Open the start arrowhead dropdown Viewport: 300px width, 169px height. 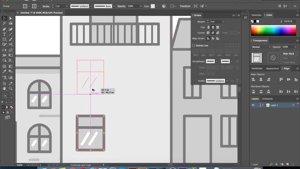(x=217, y=61)
